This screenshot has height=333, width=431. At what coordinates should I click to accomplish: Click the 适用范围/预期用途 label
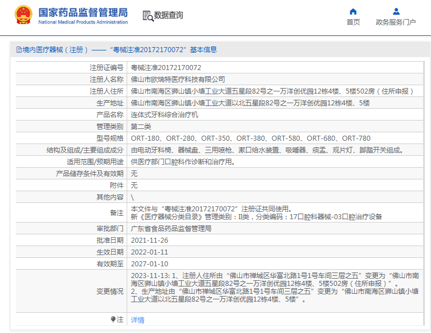(x=95, y=162)
